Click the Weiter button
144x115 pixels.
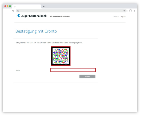coord(87,77)
